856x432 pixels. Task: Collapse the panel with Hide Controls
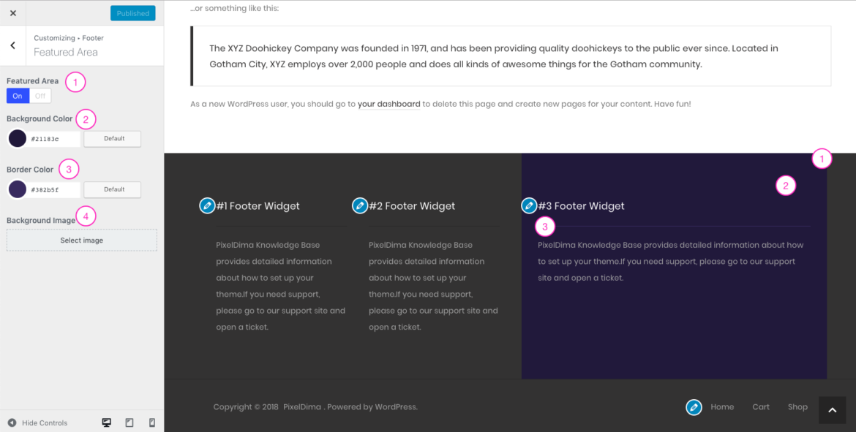point(38,422)
